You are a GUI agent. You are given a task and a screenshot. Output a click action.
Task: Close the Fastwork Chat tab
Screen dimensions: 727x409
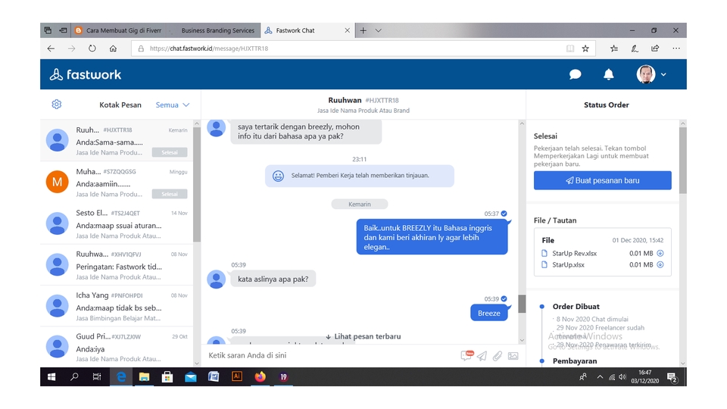tap(348, 30)
